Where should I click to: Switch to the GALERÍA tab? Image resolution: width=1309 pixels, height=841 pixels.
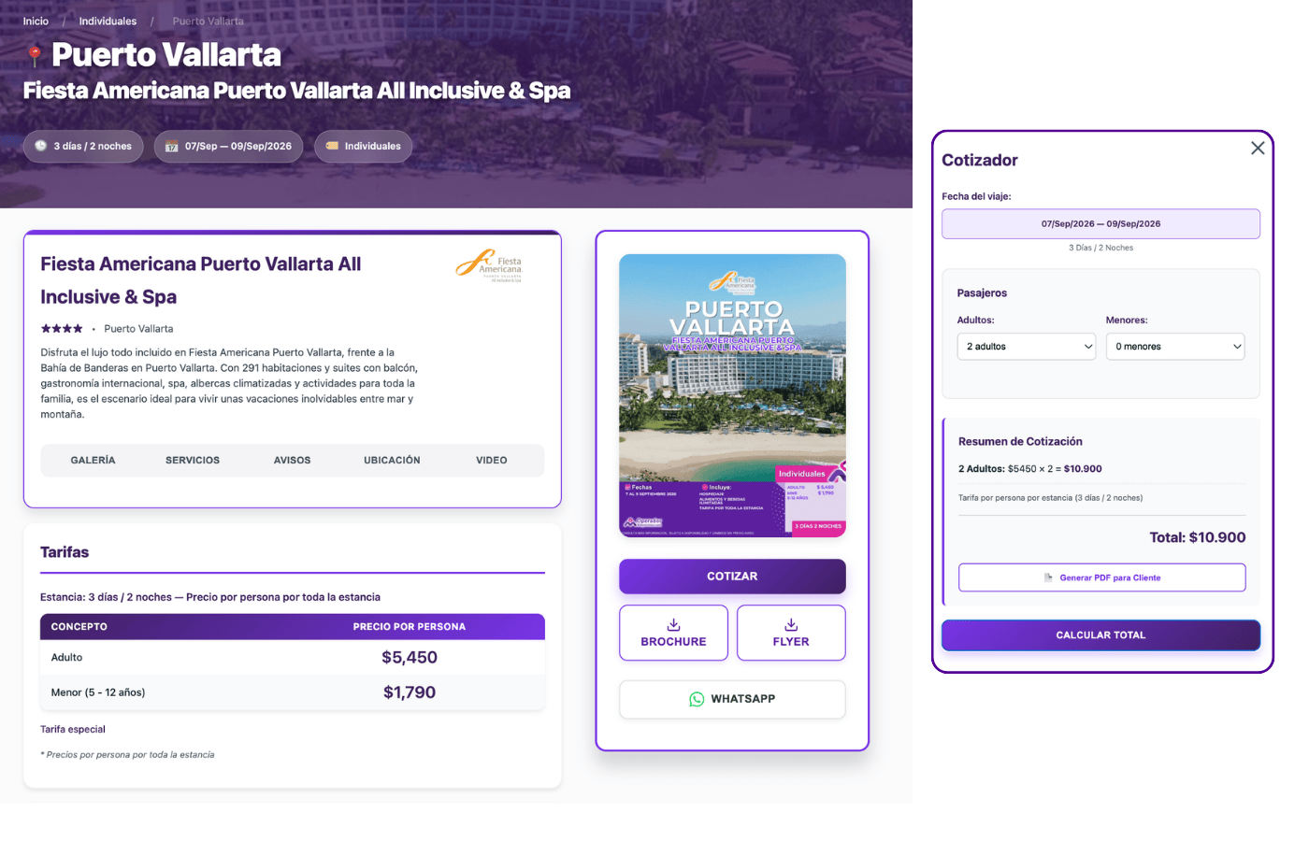(93, 461)
